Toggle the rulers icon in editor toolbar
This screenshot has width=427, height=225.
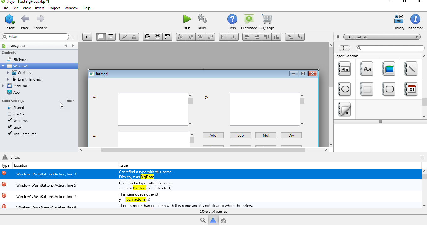[168, 37]
